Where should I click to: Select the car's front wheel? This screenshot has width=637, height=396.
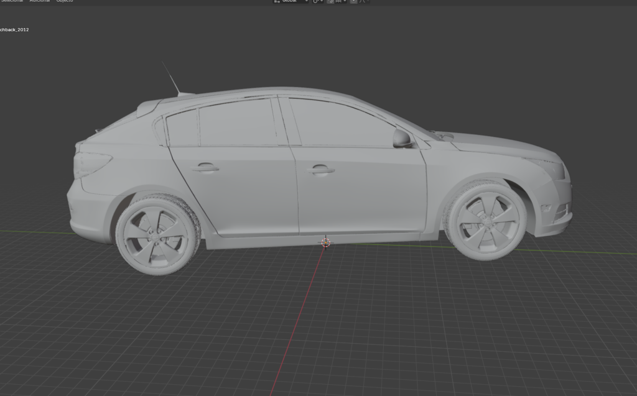click(486, 221)
